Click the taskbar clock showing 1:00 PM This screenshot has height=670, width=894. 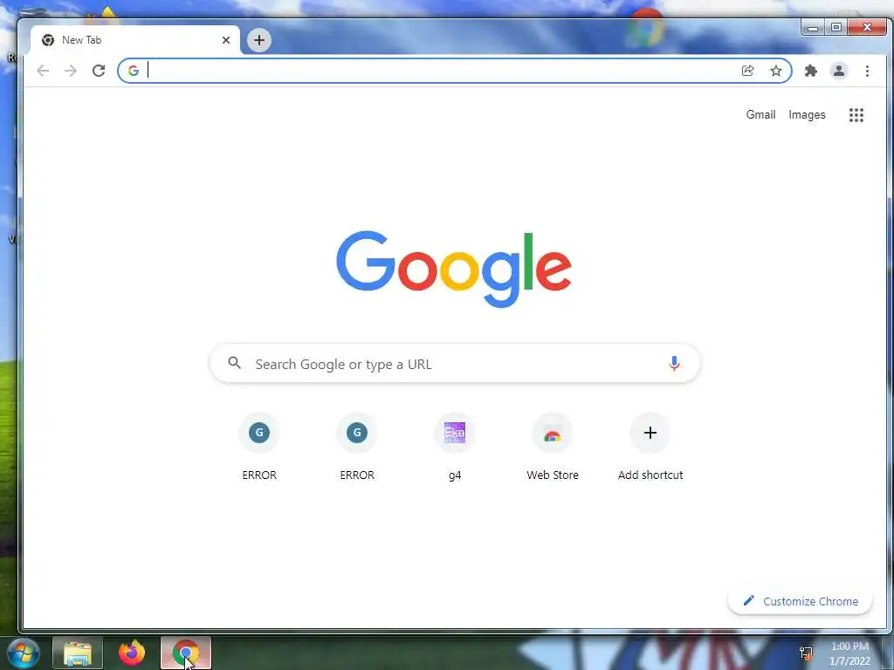click(849, 653)
